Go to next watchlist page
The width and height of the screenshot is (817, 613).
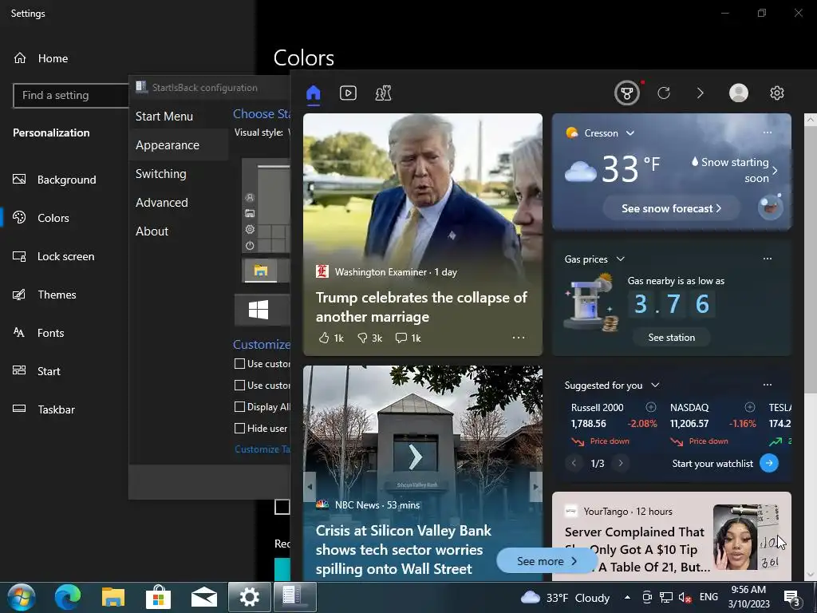[621, 463]
